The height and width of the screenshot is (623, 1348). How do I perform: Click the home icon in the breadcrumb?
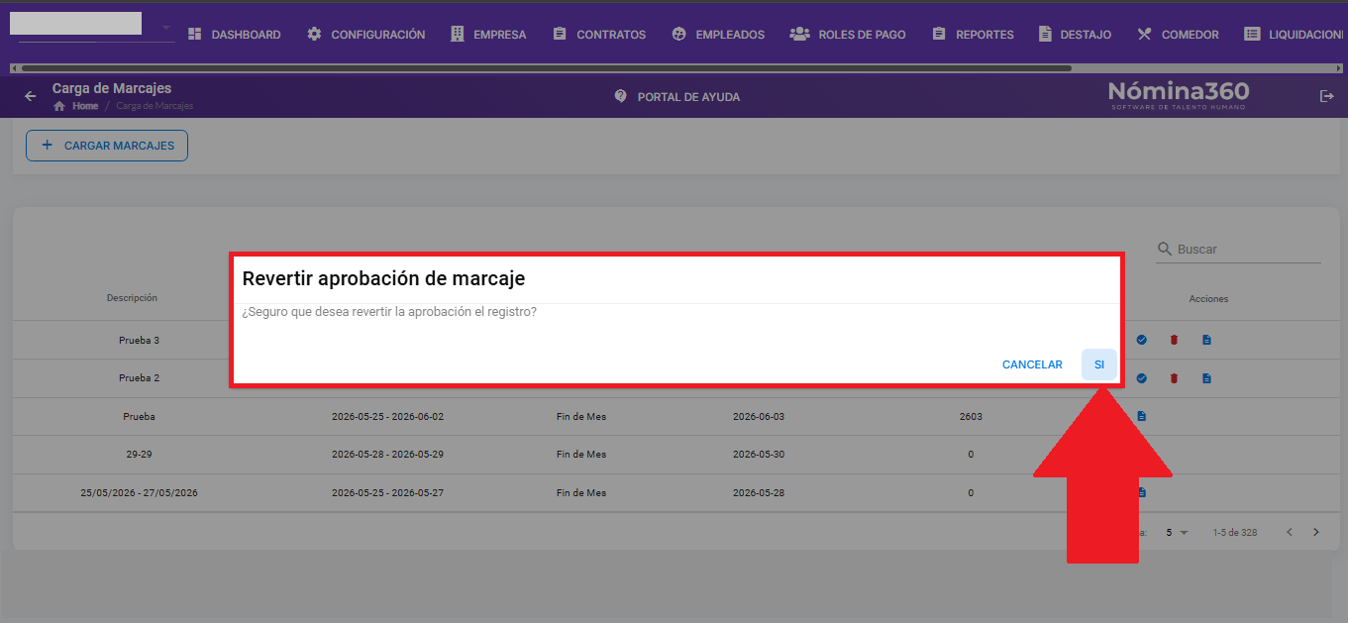click(59, 106)
